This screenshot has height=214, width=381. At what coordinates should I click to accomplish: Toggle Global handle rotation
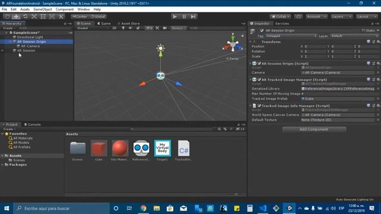coord(98,17)
